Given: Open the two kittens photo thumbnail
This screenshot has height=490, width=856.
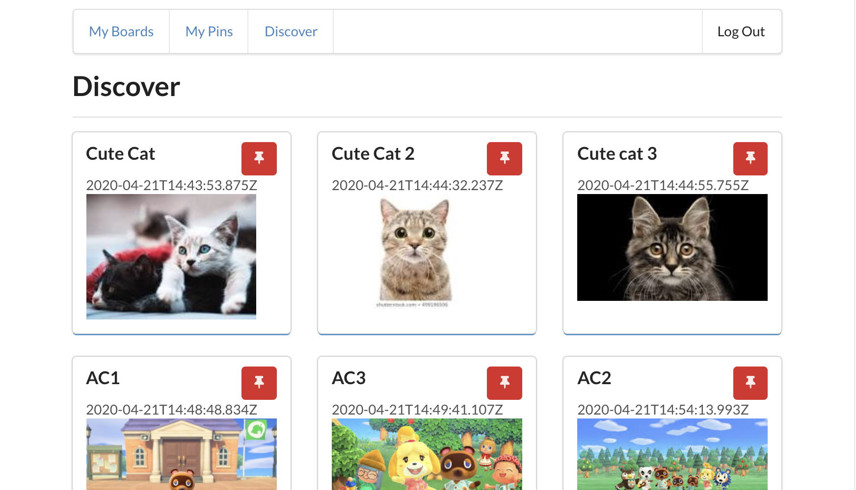Looking at the screenshot, I should [171, 257].
